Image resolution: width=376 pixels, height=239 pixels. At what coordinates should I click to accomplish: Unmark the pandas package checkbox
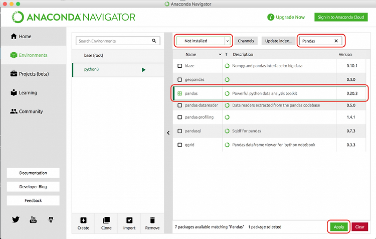(x=179, y=93)
